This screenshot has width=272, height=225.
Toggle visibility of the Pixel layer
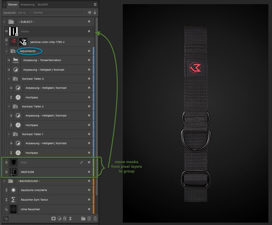[x=89, y=162]
